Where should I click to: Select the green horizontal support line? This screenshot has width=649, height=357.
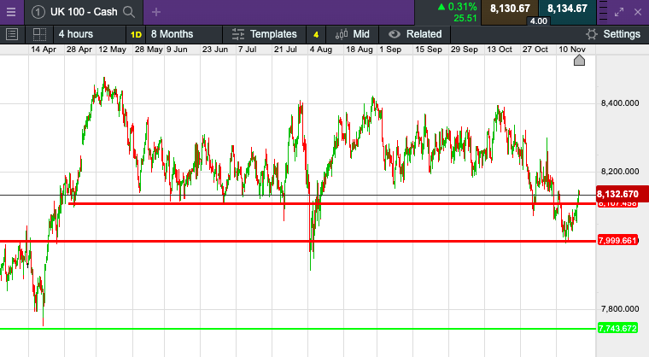point(298,329)
